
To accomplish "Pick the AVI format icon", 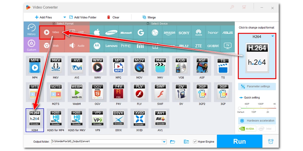I will [77, 66].
